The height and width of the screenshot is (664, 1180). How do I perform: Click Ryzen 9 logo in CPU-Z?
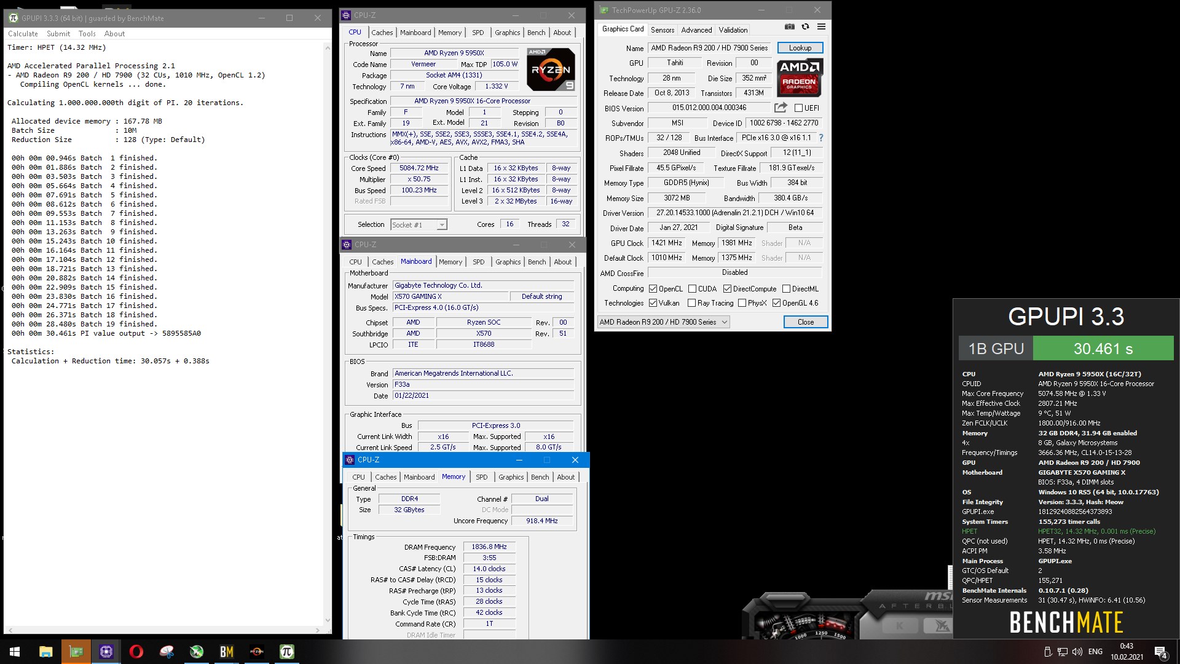pyautogui.click(x=551, y=69)
